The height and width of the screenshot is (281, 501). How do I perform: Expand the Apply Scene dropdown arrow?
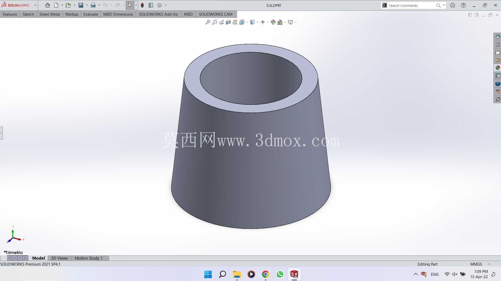285,22
